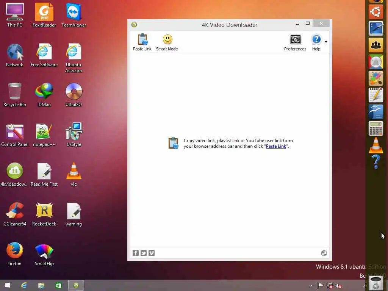The image size is (388, 291).
Task: Click the paint splatter icon in the dock
Action: (375, 78)
